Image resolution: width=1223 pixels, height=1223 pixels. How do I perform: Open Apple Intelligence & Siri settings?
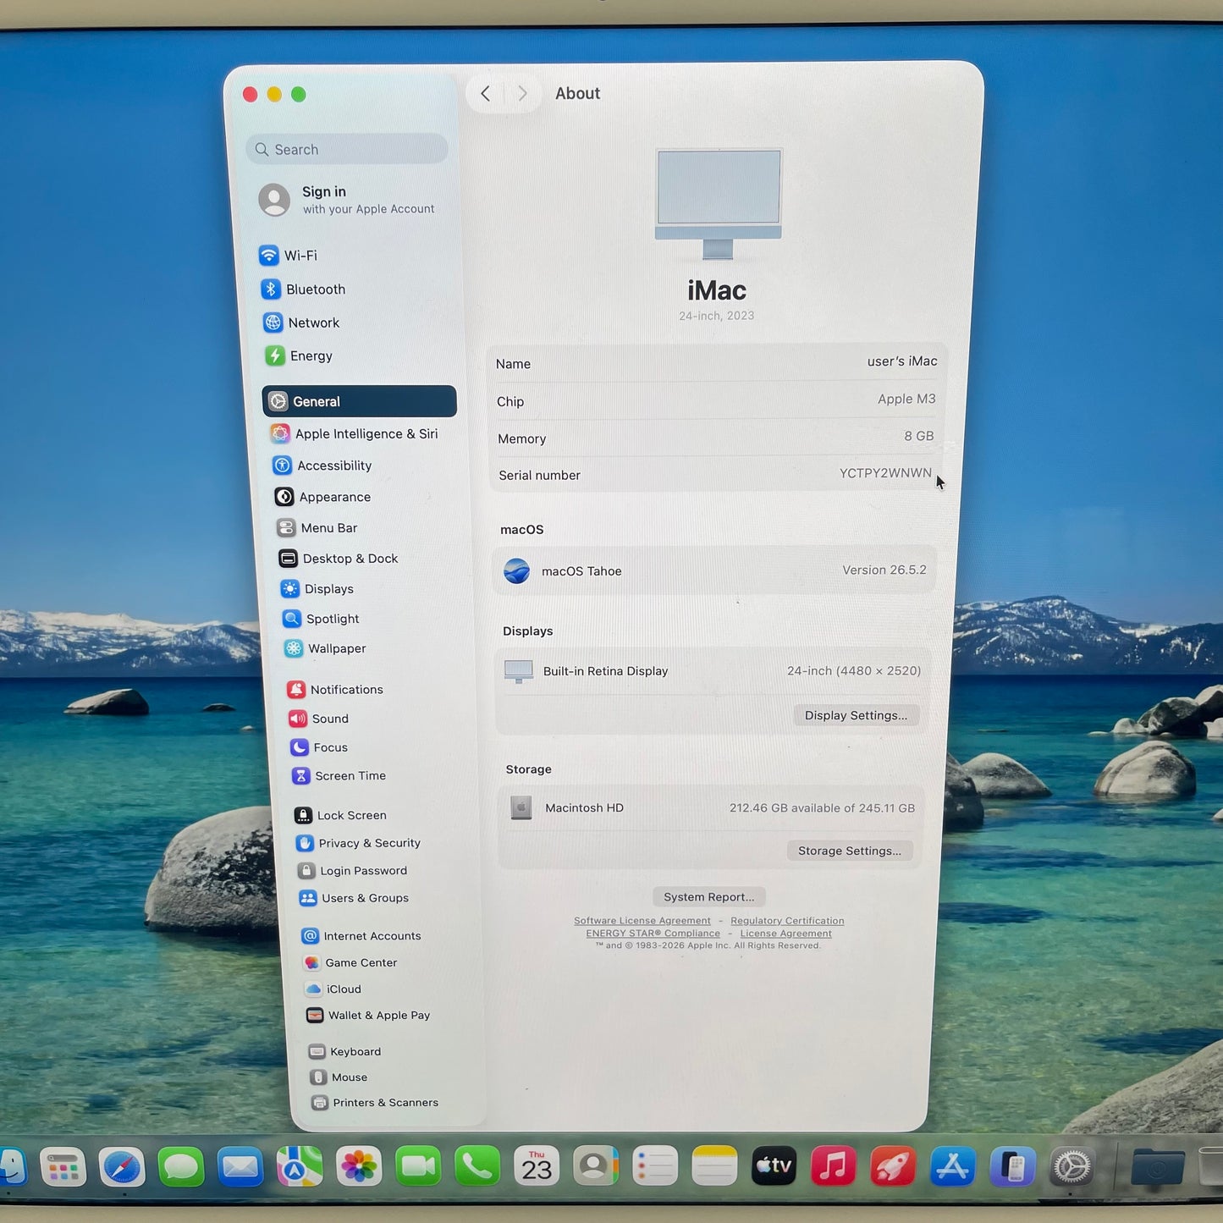coord(354,433)
